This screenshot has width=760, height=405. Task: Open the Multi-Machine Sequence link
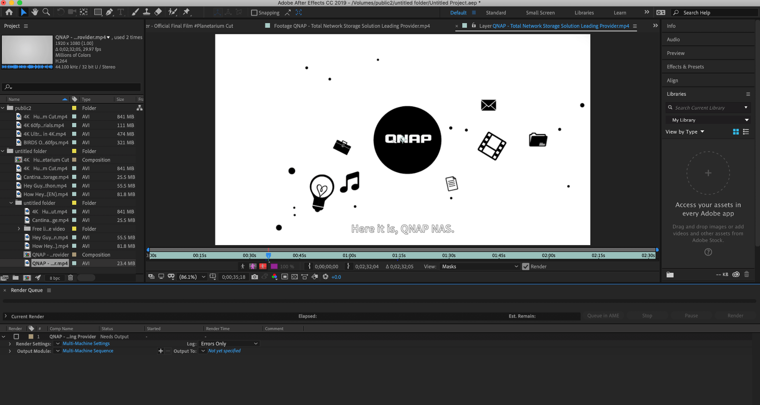coord(88,351)
